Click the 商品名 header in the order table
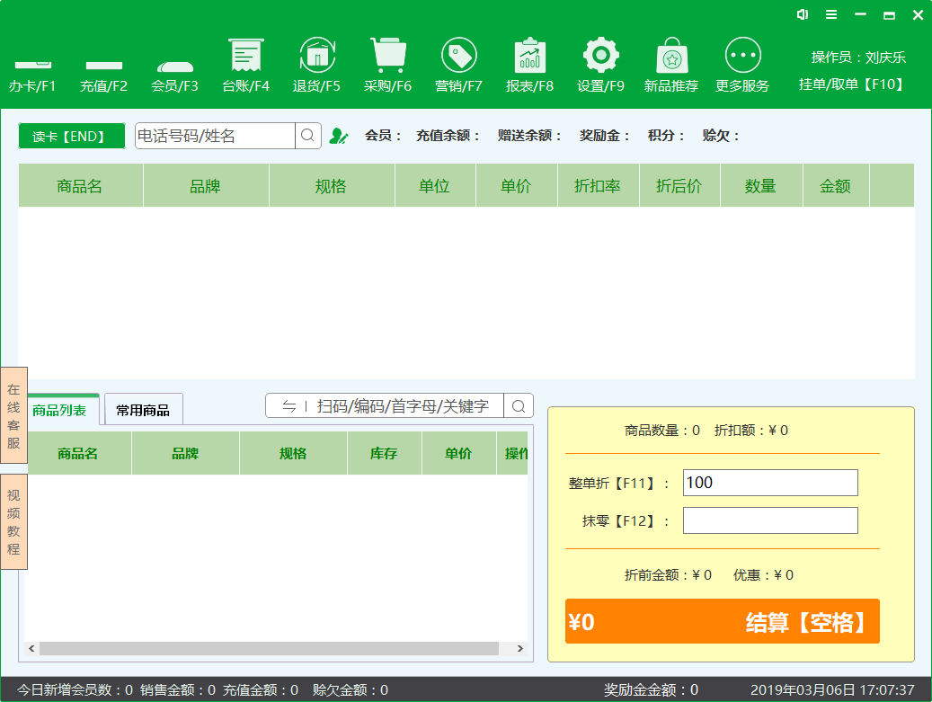 coord(80,186)
